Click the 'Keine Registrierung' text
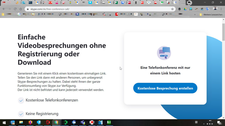 click(42, 114)
